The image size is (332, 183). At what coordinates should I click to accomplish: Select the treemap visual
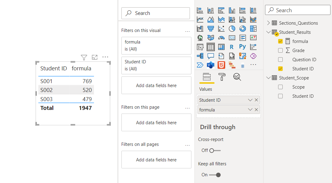(253, 29)
